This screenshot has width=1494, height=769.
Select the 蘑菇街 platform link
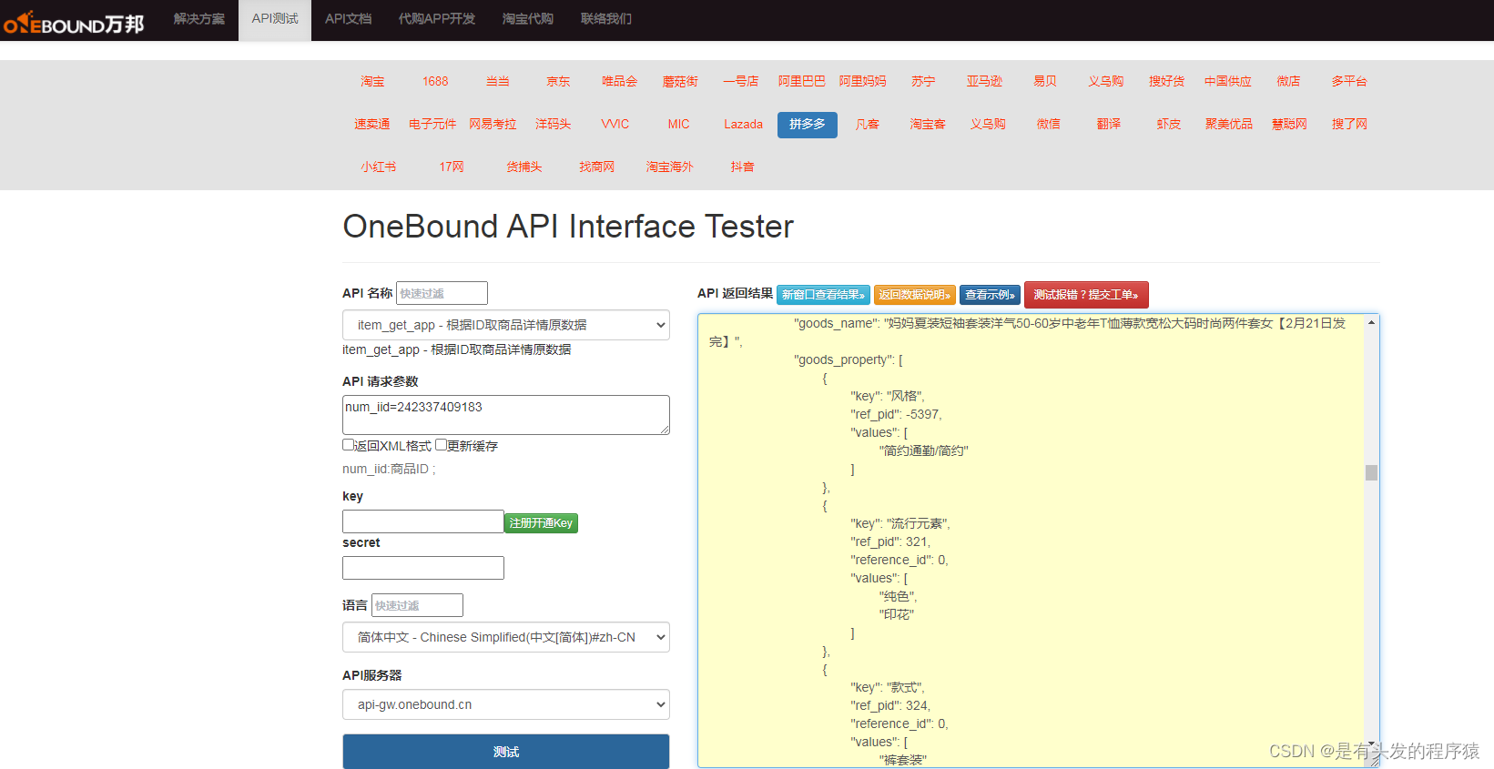coord(680,81)
